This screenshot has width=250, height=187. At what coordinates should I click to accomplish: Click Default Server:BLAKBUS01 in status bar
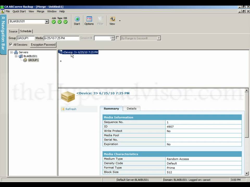click(133, 180)
